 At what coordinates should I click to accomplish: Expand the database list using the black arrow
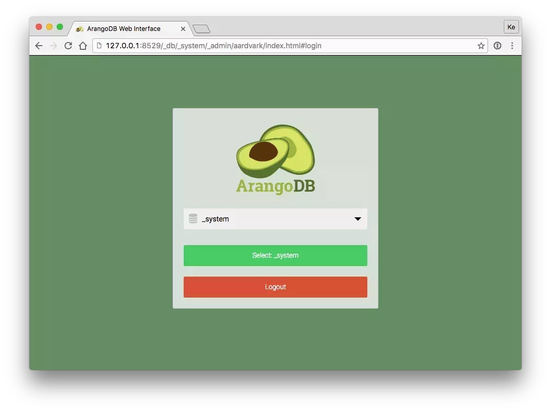(x=358, y=219)
